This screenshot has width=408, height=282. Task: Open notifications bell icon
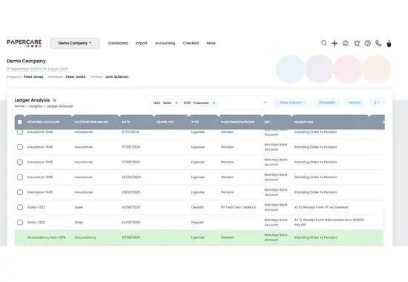[357, 43]
